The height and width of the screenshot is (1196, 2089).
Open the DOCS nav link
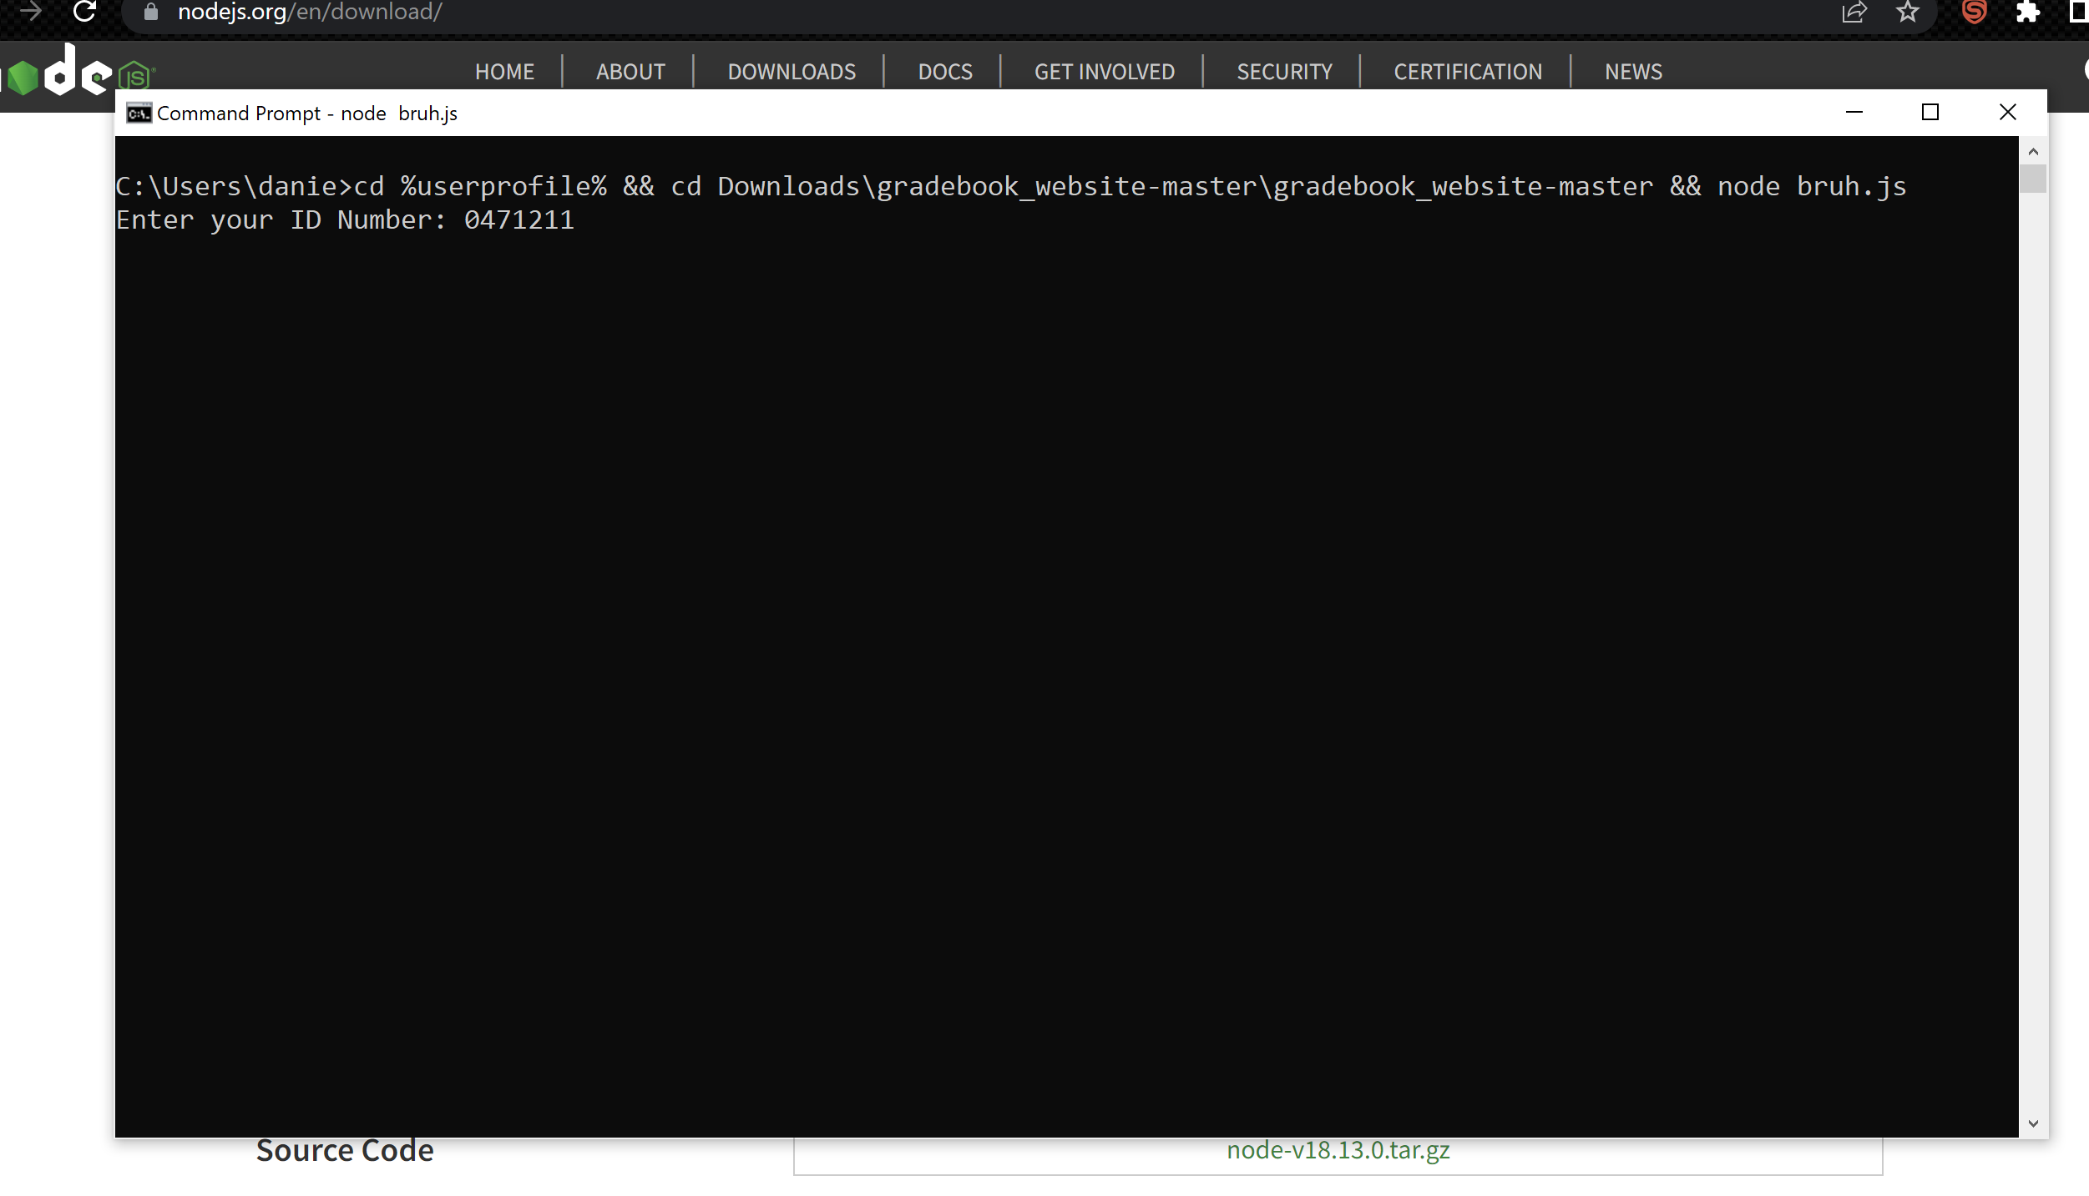pyautogui.click(x=945, y=72)
